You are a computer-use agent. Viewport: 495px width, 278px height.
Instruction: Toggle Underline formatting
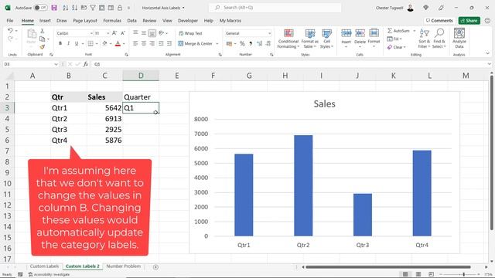click(77, 43)
